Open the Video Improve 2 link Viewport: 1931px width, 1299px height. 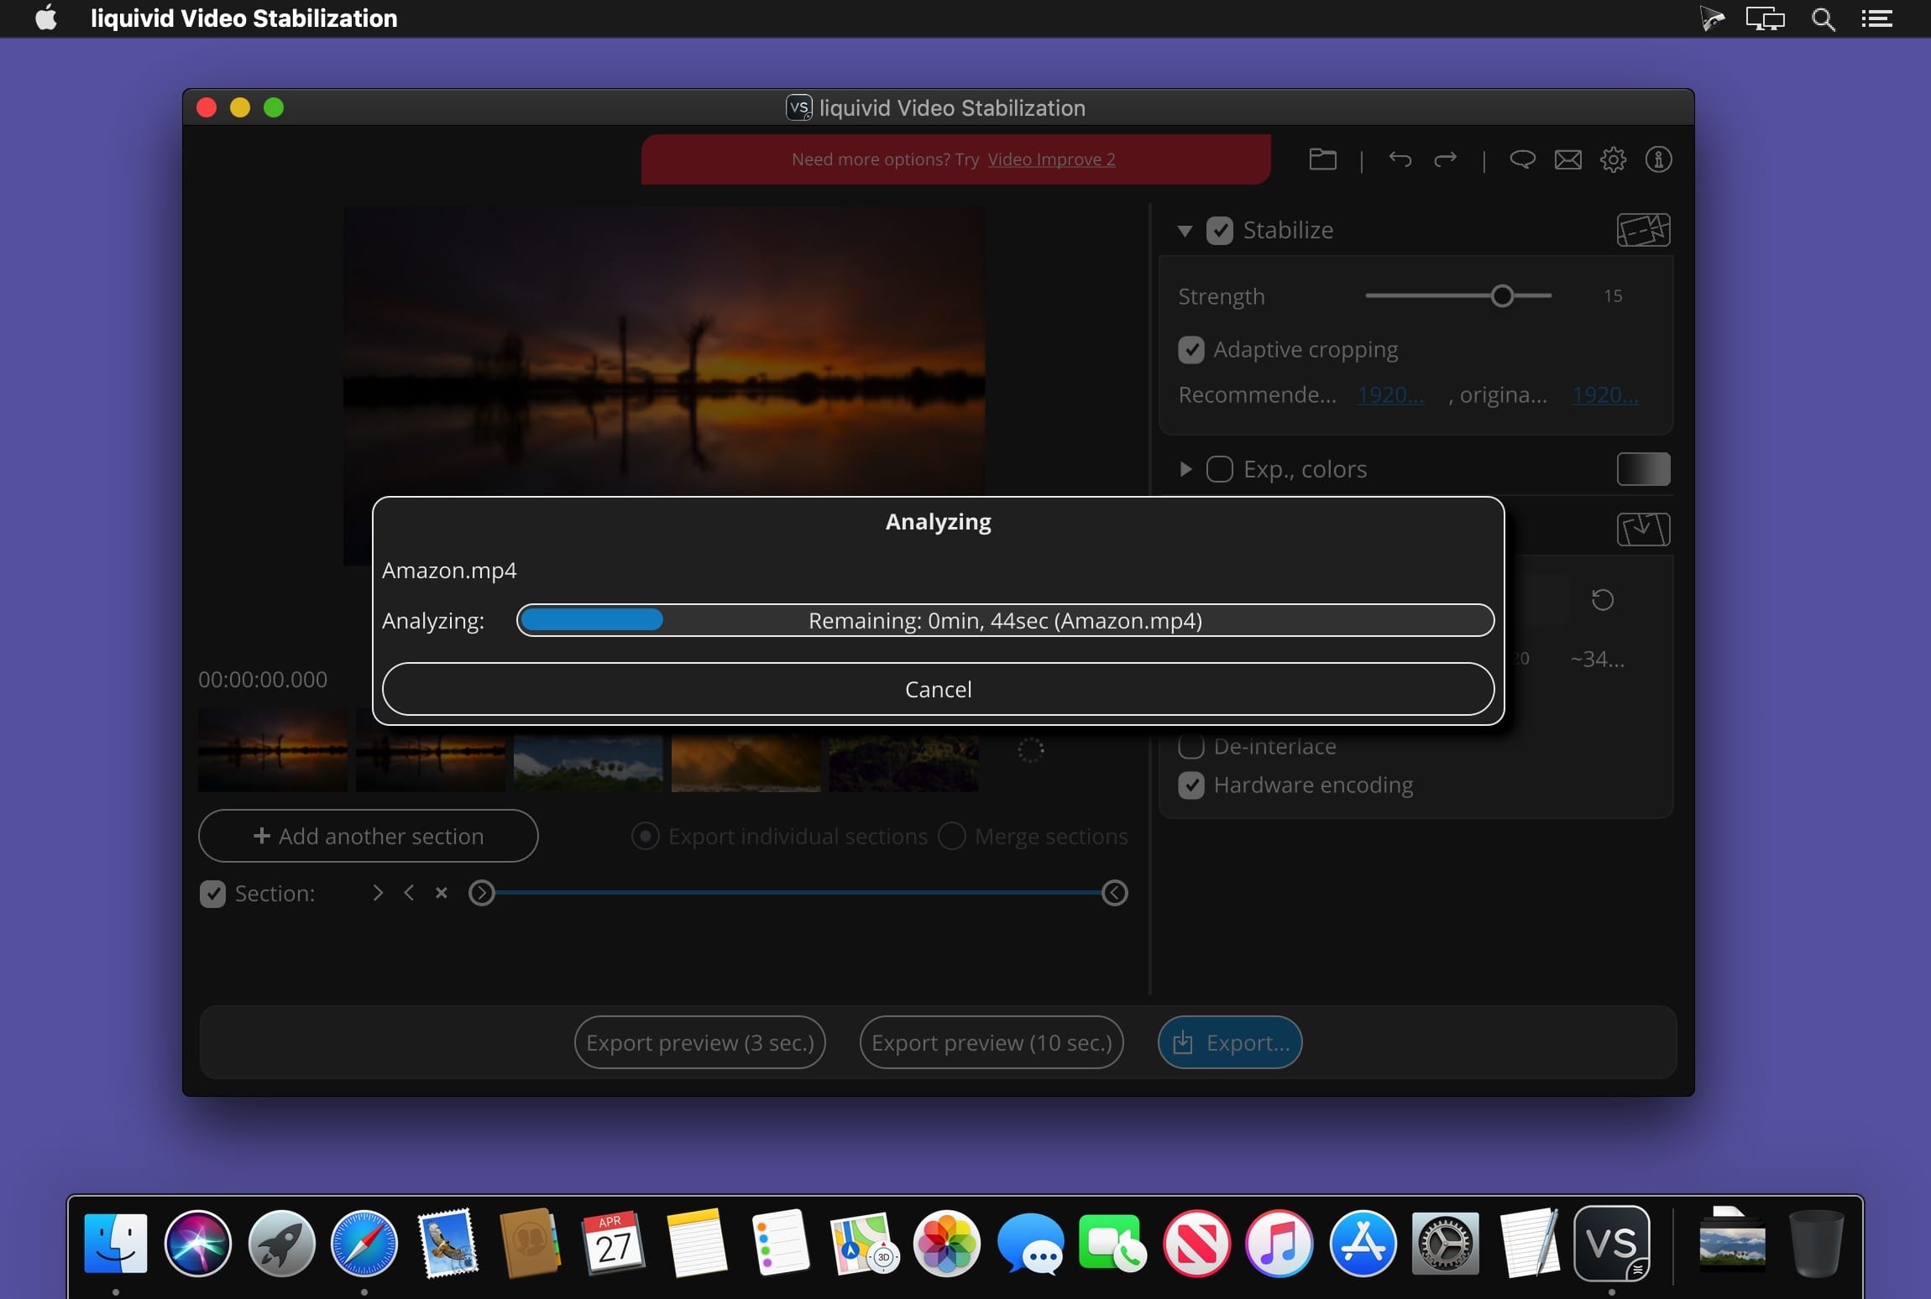(x=1051, y=159)
